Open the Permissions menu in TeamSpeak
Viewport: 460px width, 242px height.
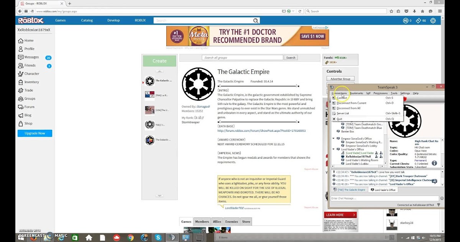[x=380, y=93]
